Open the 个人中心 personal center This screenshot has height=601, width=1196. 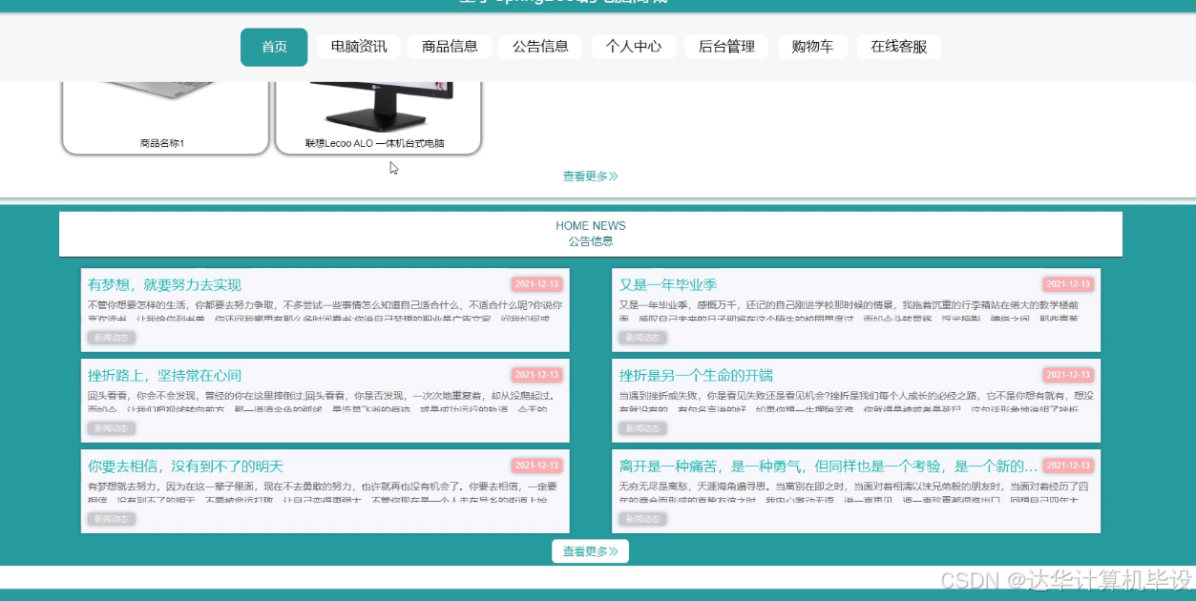633,45
